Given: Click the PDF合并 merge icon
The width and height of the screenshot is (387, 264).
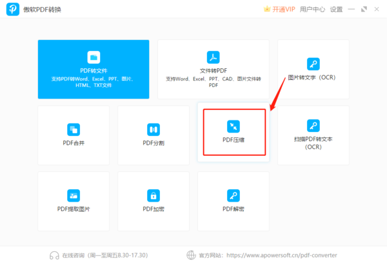Looking at the screenshot, I should coord(74,129).
